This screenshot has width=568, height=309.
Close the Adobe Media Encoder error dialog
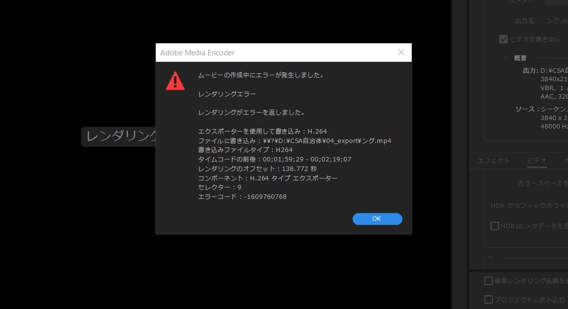point(401,53)
